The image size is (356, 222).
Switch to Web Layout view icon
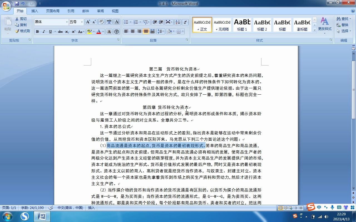point(291,208)
